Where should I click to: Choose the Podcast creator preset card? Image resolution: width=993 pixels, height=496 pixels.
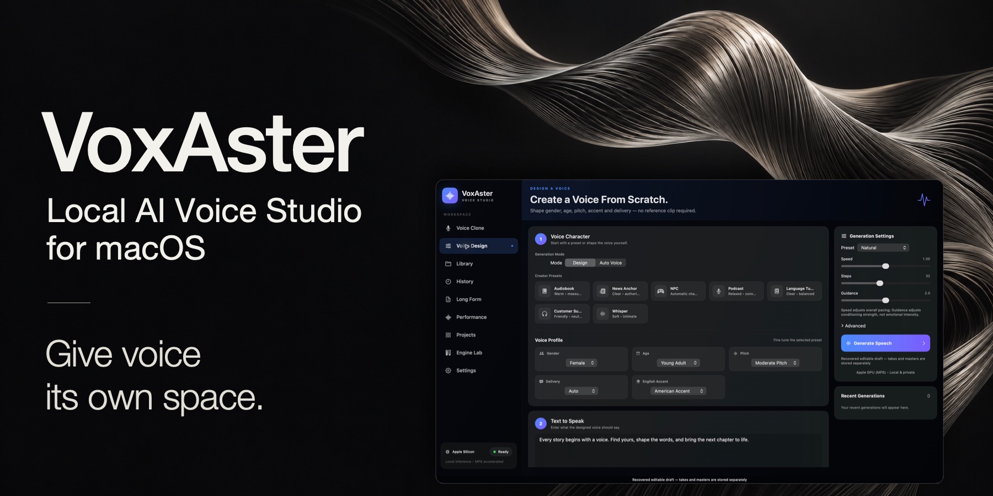pyautogui.click(x=736, y=291)
